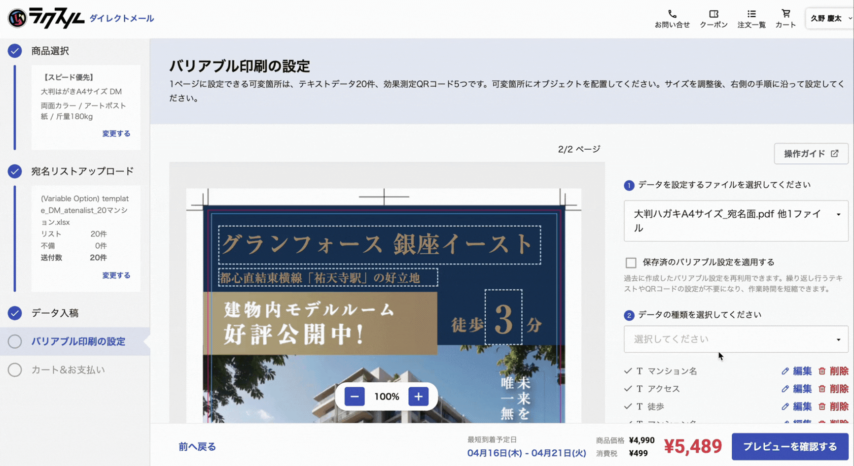Click the Raksul logo icon

click(x=17, y=18)
